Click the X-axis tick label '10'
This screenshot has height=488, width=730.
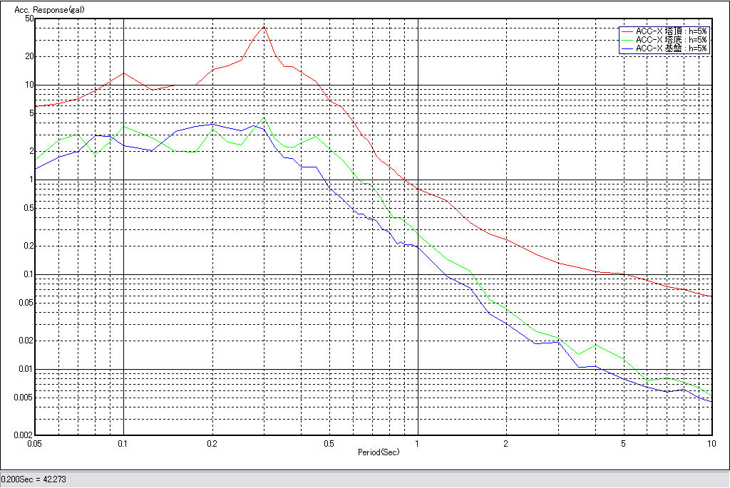pos(711,443)
